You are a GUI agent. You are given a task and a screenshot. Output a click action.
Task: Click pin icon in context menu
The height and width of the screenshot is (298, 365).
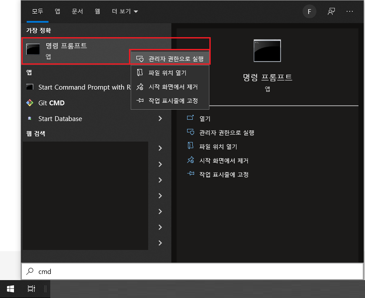click(x=140, y=100)
